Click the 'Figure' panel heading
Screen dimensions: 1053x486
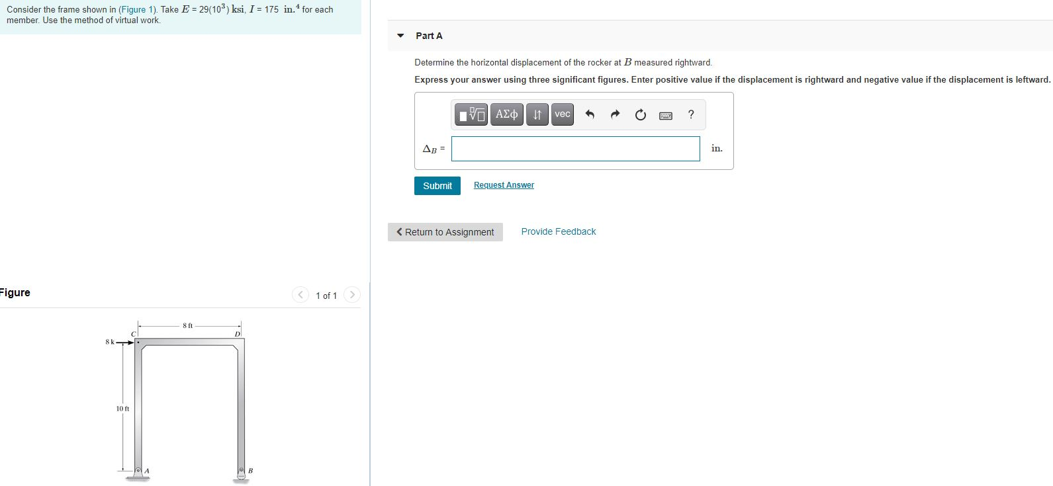tap(15, 292)
